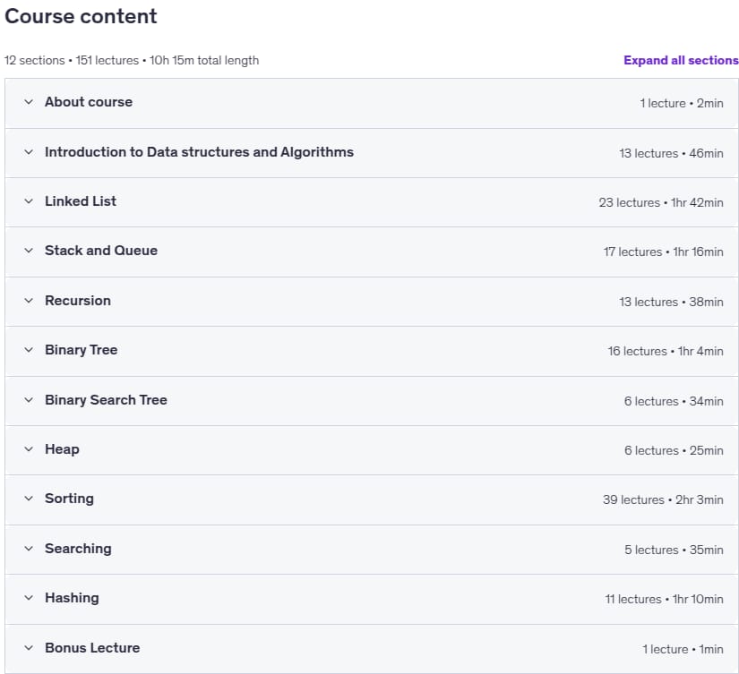The height and width of the screenshot is (674, 739).
Task: Expand the Stack and Queue chevron
Action: tap(29, 251)
